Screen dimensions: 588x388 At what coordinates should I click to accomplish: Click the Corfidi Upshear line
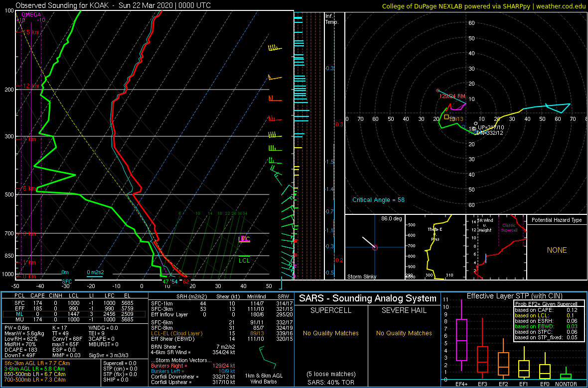(x=192, y=382)
